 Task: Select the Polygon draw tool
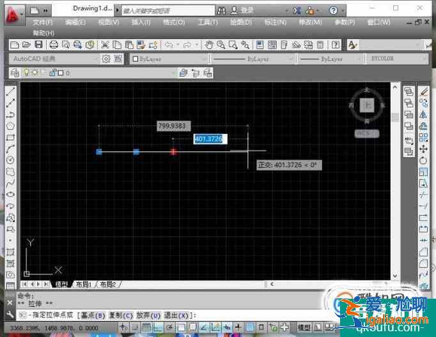(x=11, y=126)
